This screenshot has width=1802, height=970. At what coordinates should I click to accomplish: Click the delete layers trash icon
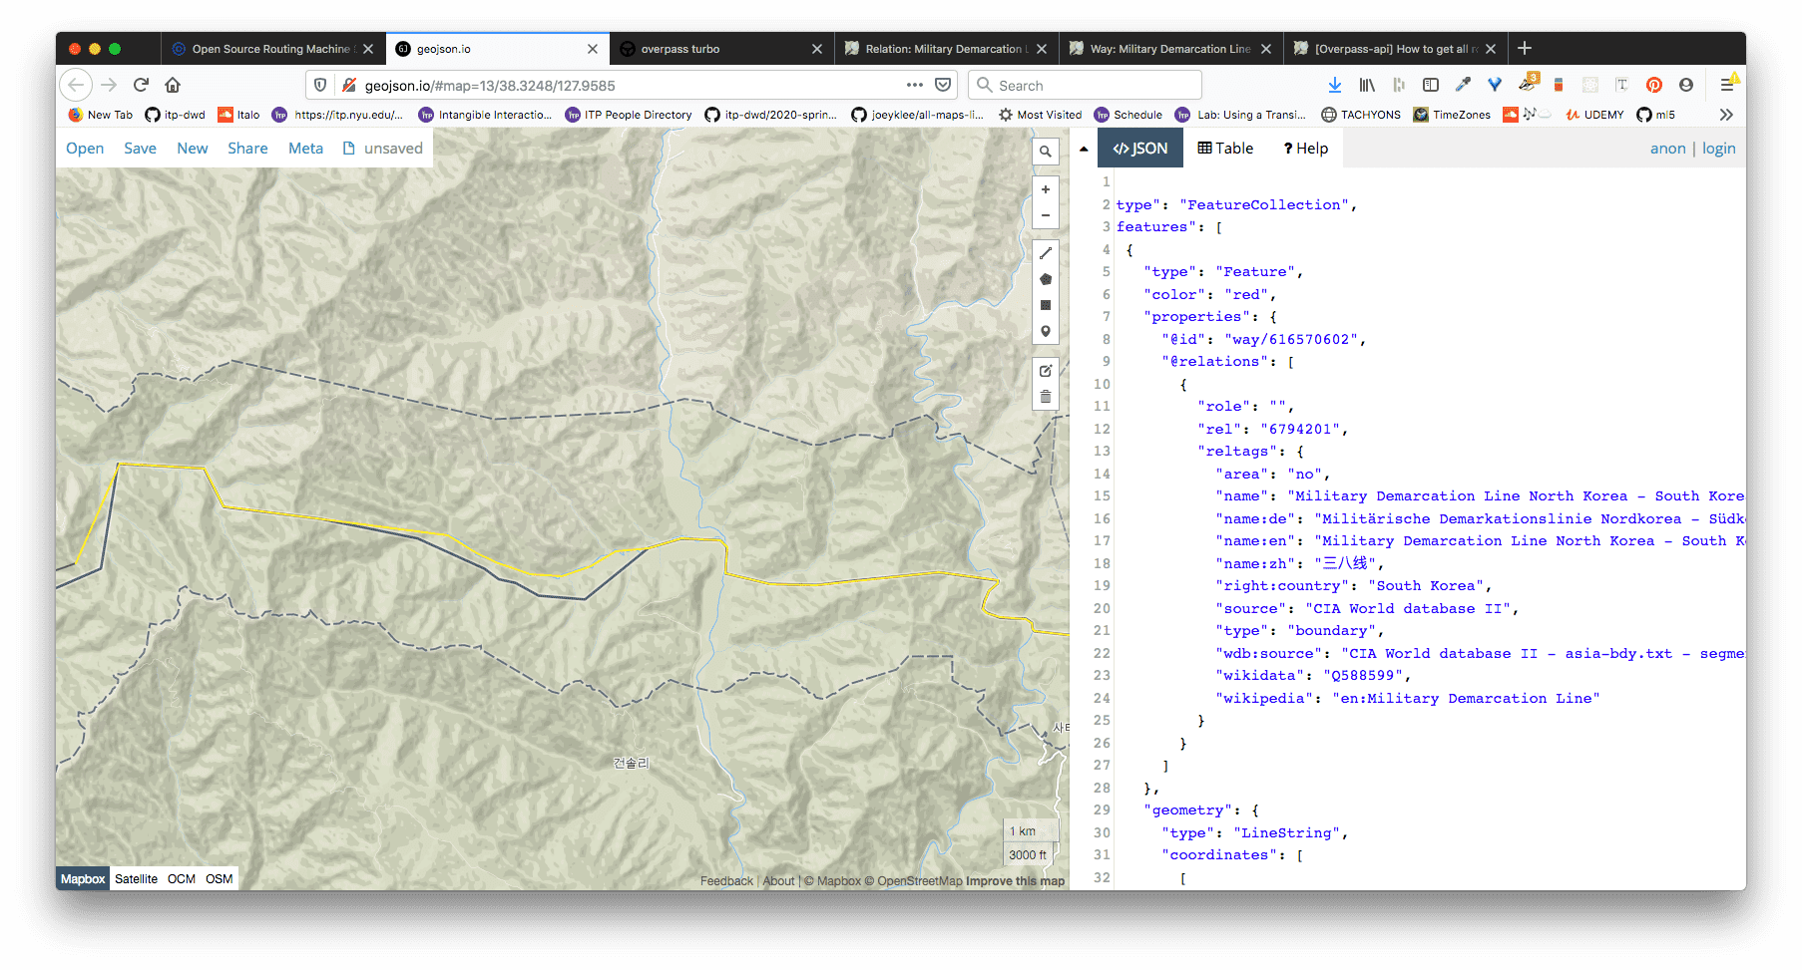[x=1045, y=397]
